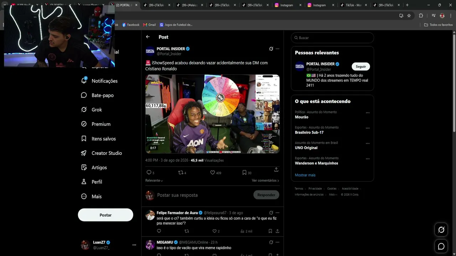Open Itens salvos in the sidebar
Image resolution: width=456 pixels, height=256 pixels.
click(98, 139)
